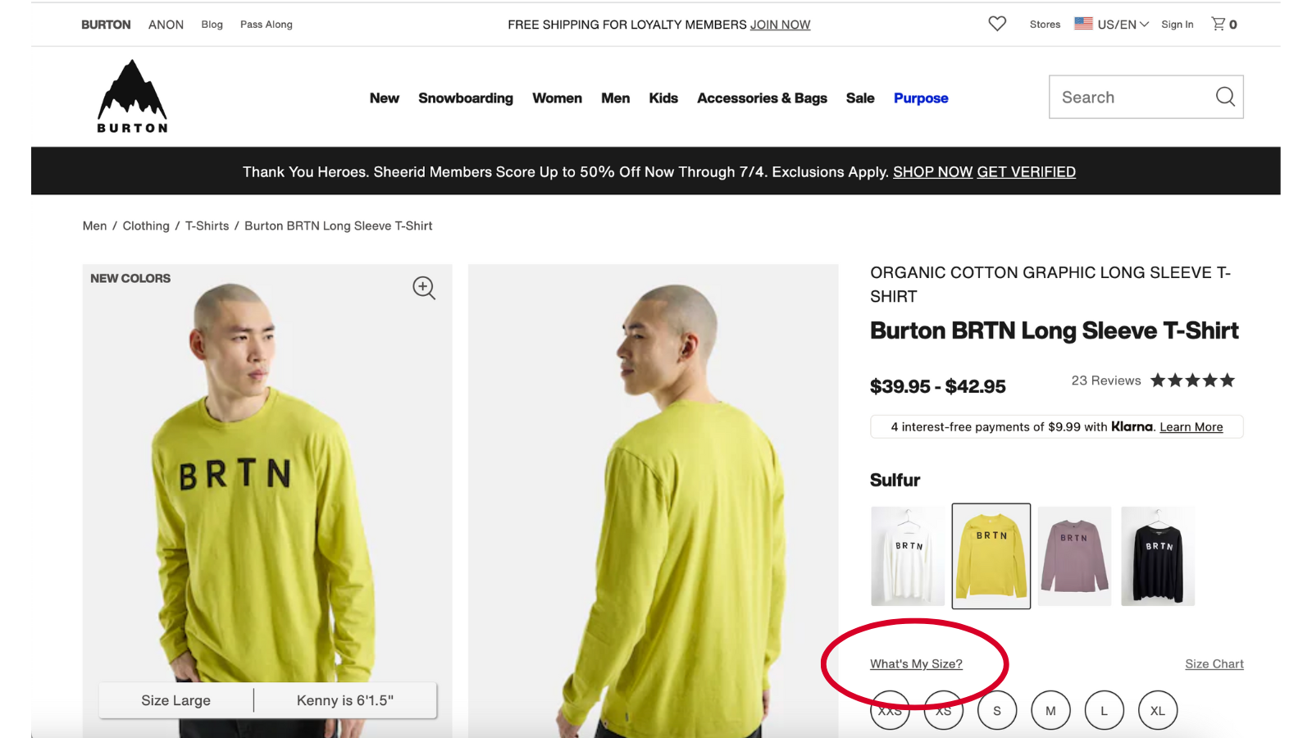Open the Blog link
The height and width of the screenshot is (738, 1312).
click(212, 25)
